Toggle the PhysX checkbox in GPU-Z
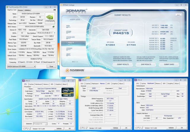Screen dimensions: 190x132 (x=34, y=62)
